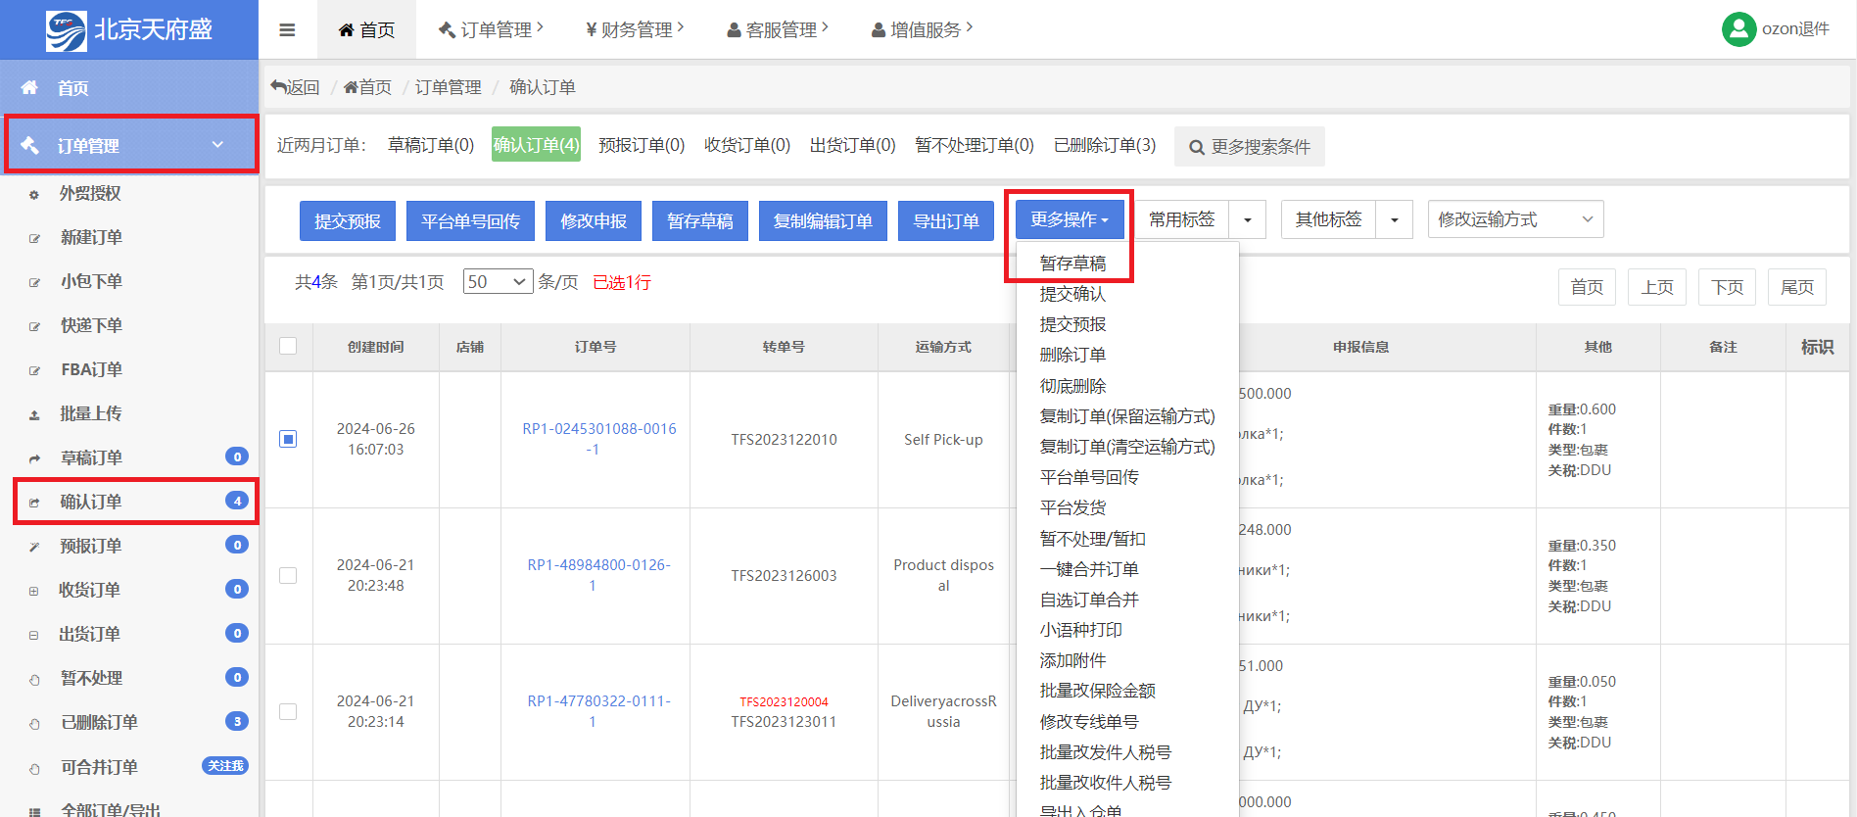Open the 50 条/页 page size dropdown
The image size is (1857, 817).
pyautogui.click(x=498, y=282)
